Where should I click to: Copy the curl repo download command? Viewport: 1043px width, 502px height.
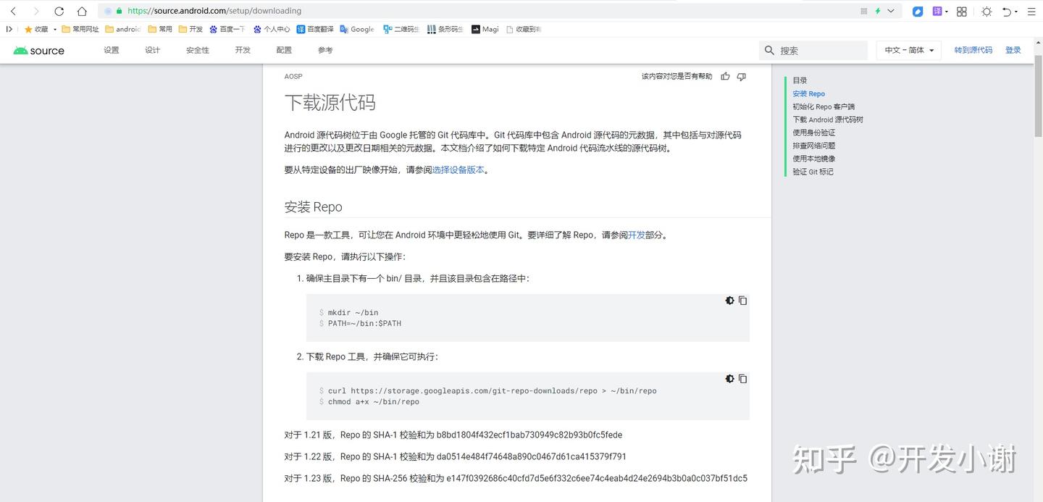(x=742, y=378)
